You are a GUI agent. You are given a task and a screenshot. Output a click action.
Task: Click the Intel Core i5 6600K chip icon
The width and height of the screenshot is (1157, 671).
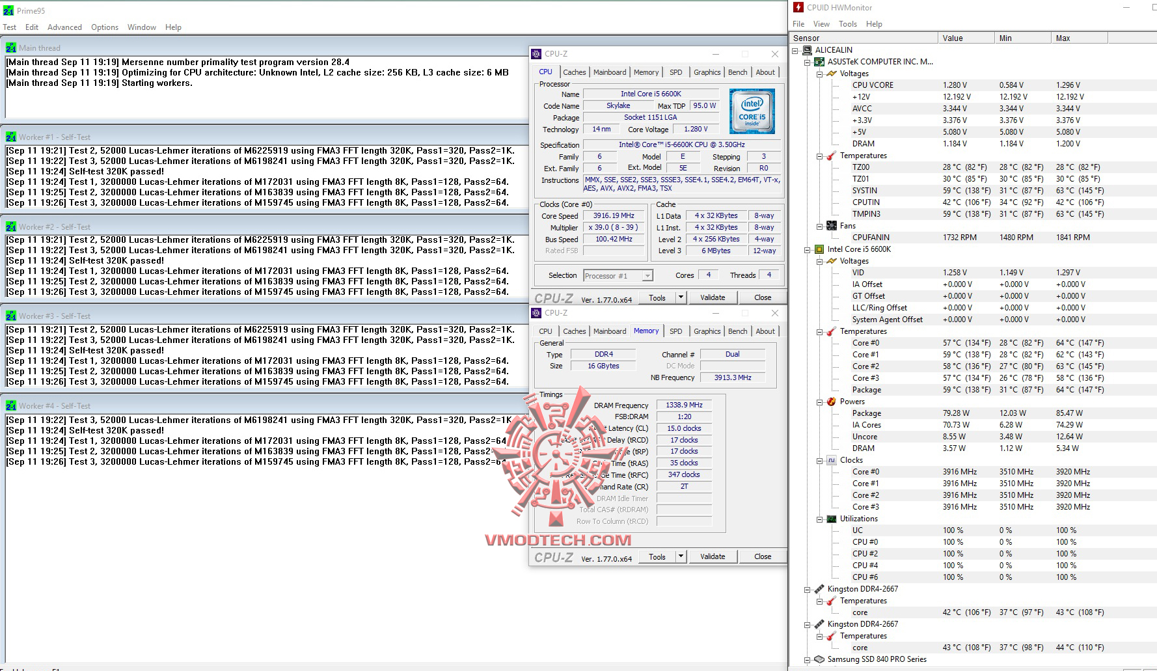(819, 249)
